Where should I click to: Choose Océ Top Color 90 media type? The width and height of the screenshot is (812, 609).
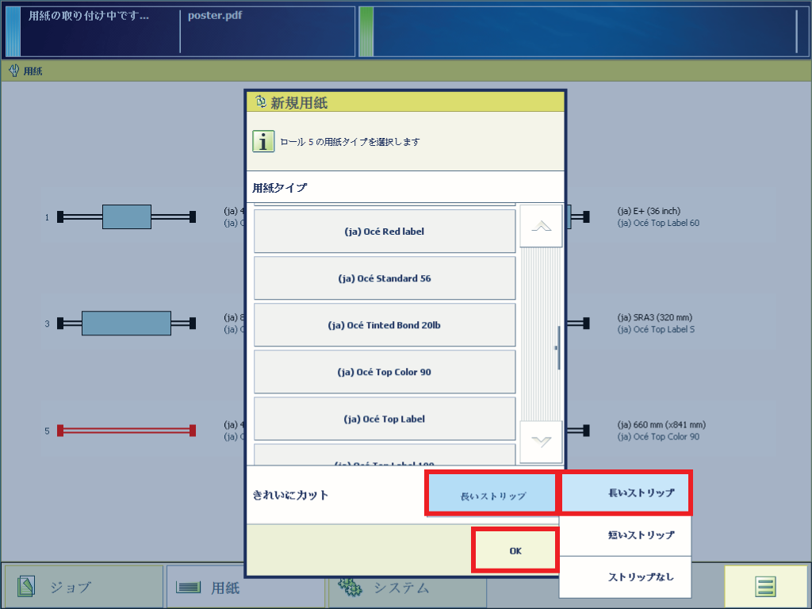pos(385,372)
